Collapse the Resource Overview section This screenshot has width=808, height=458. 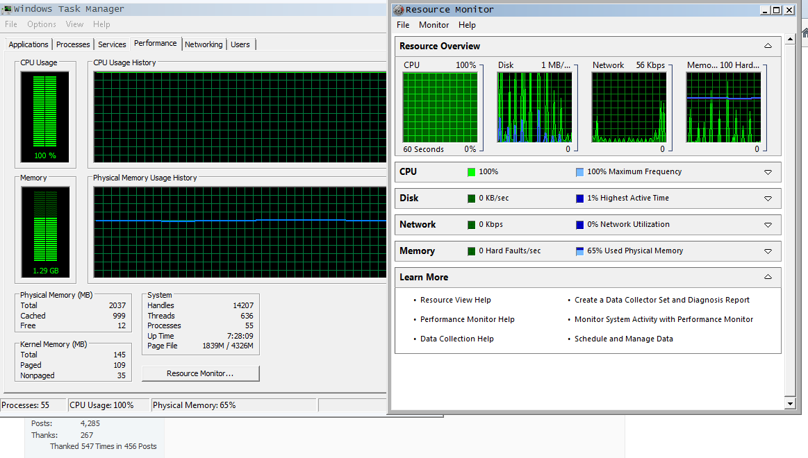[x=768, y=46]
